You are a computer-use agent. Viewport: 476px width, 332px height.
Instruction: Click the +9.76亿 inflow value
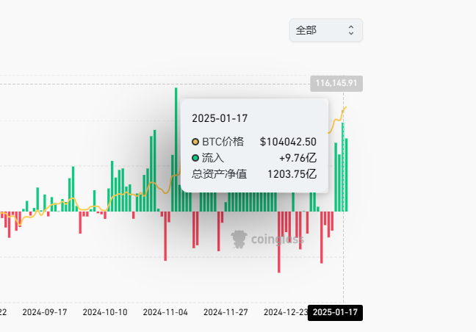[297, 158]
